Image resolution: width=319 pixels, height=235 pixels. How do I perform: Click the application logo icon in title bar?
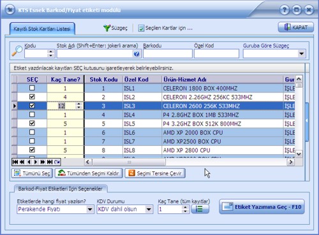coord(10,10)
